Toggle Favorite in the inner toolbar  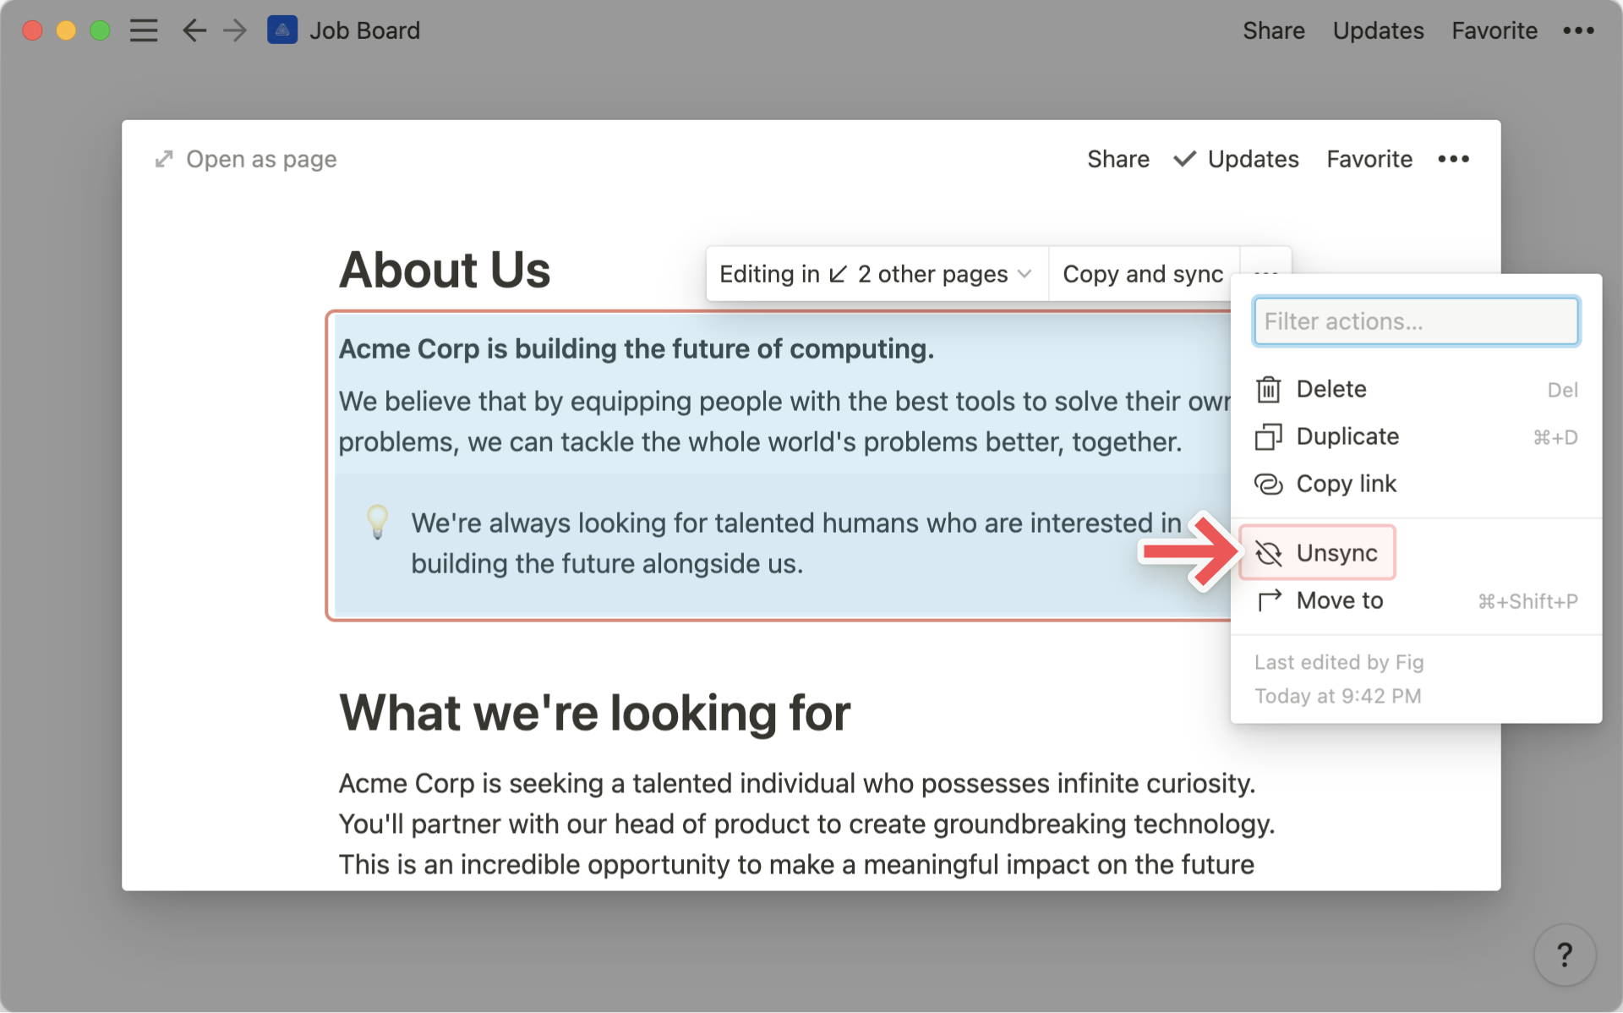[1371, 160]
